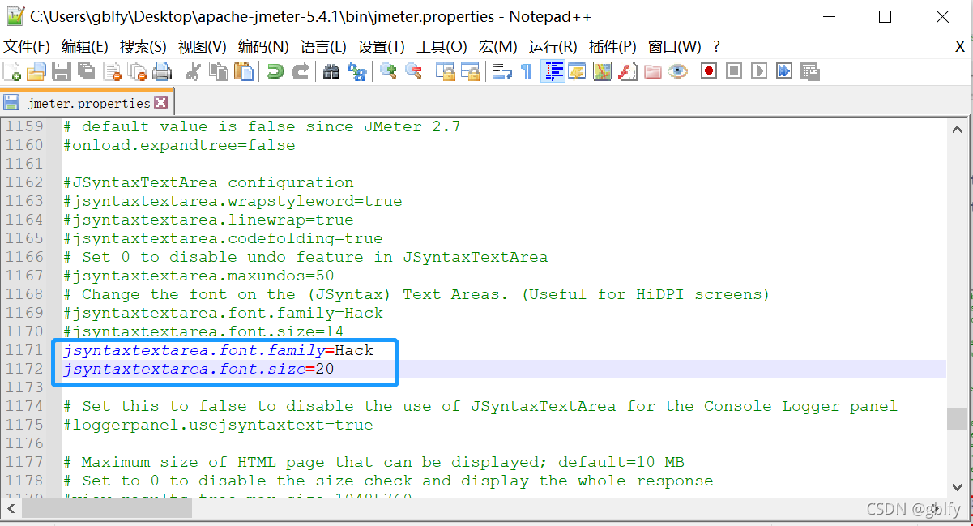
Task: Open the 编辑(E) menu
Action: (85, 47)
